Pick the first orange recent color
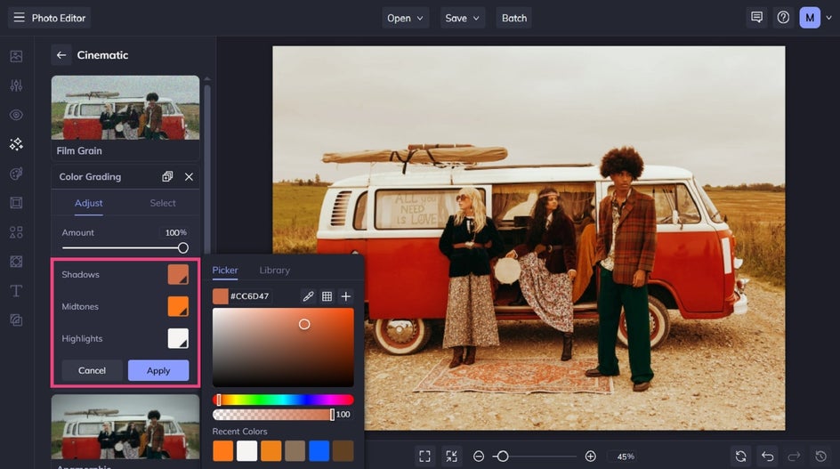Image resolution: width=840 pixels, height=469 pixels. coord(222,451)
